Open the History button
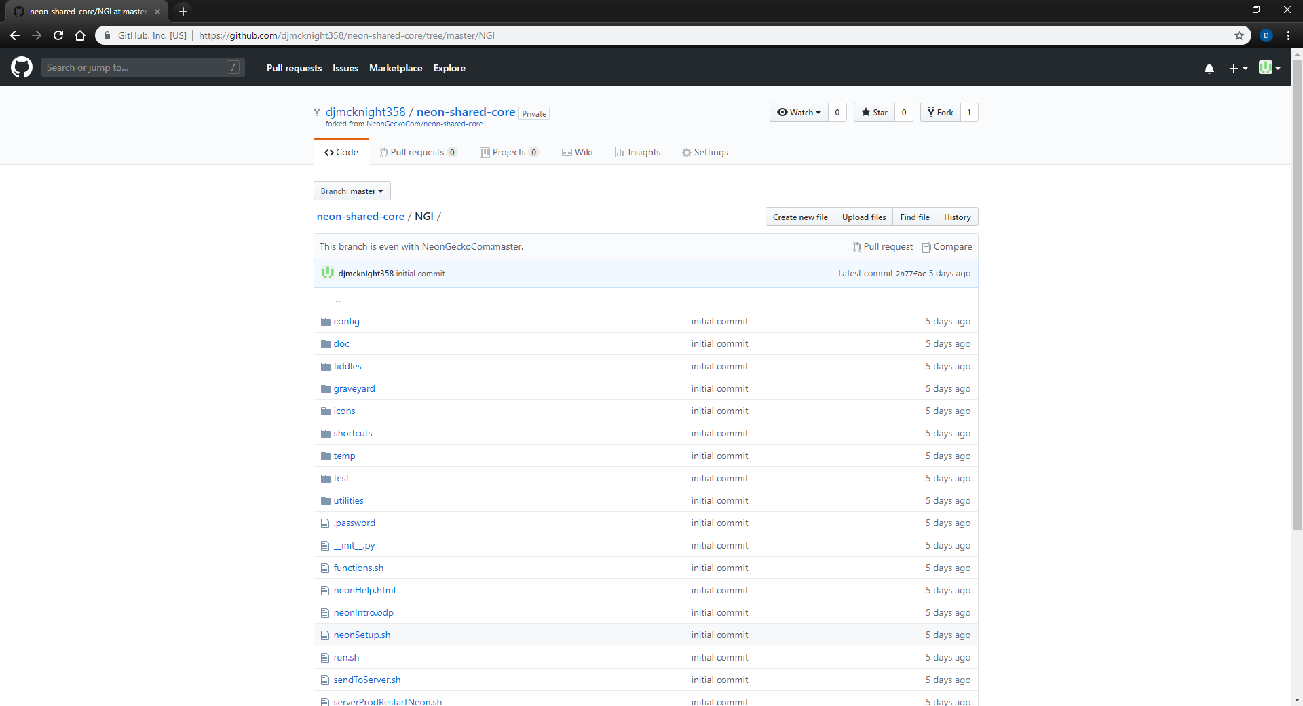Screen dimensions: 1303x706 [x=957, y=217]
